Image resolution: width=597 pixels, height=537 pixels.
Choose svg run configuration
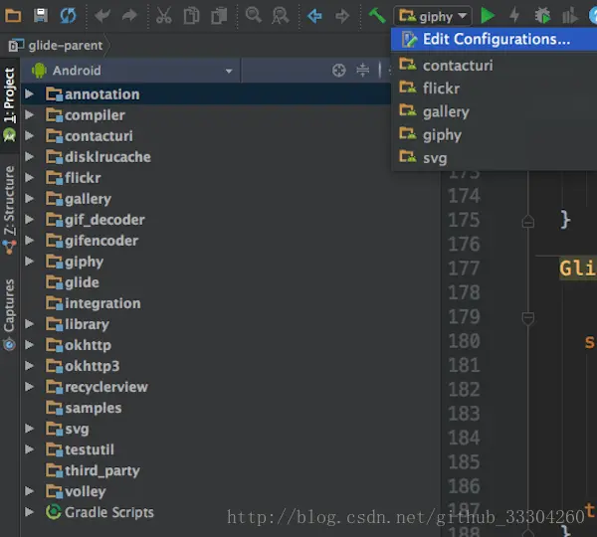[494, 158]
